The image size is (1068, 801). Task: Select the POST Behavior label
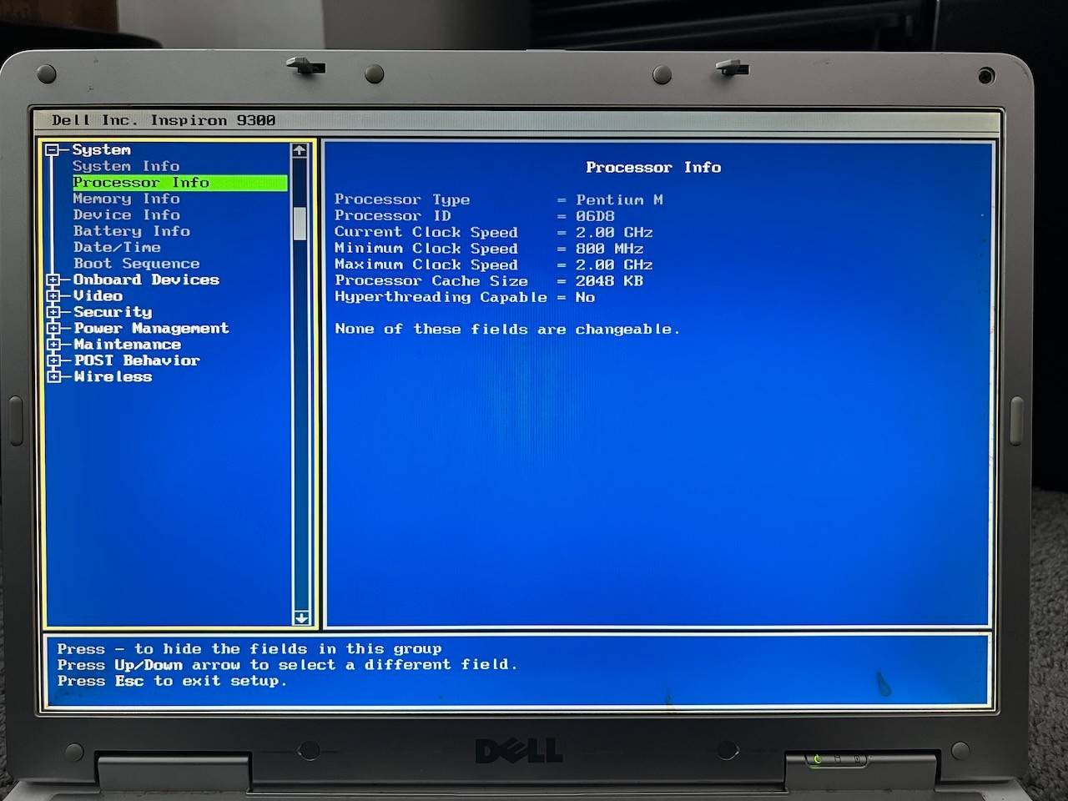coord(137,360)
